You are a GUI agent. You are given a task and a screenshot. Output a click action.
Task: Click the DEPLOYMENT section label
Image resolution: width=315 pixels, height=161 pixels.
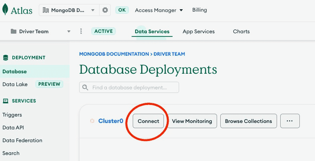(28, 58)
